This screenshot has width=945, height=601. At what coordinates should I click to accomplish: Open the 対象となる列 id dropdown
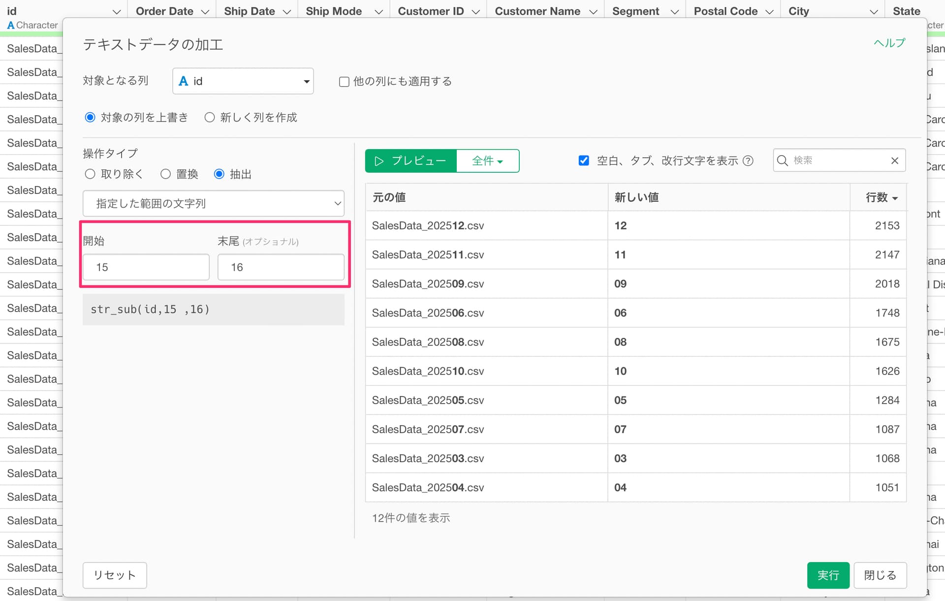243,81
